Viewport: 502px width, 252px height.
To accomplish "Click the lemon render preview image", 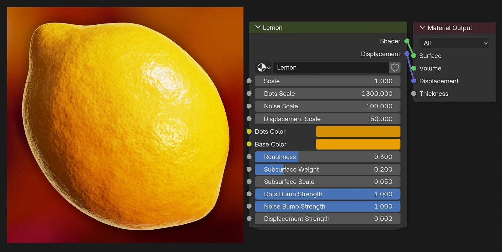I will (125, 125).
